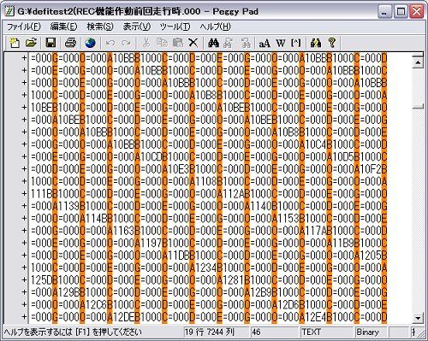The height and width of the screenshot is (341, 428).
Task: Open the ツール(T) menu
Action: click(x=175, y=26)
